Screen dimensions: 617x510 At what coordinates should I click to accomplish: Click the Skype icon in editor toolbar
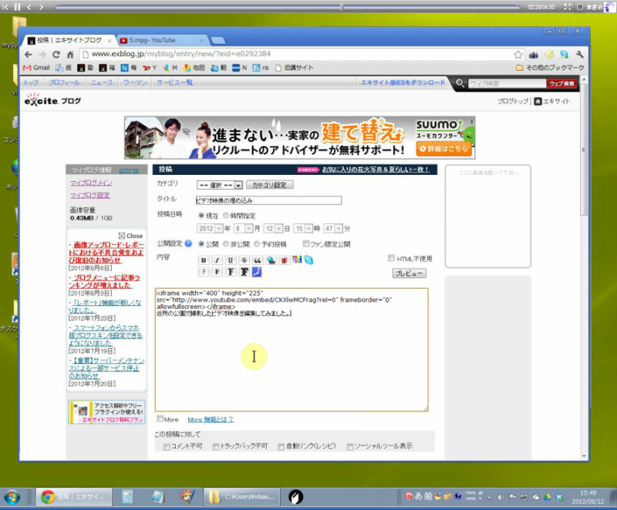tap(309, 260)
